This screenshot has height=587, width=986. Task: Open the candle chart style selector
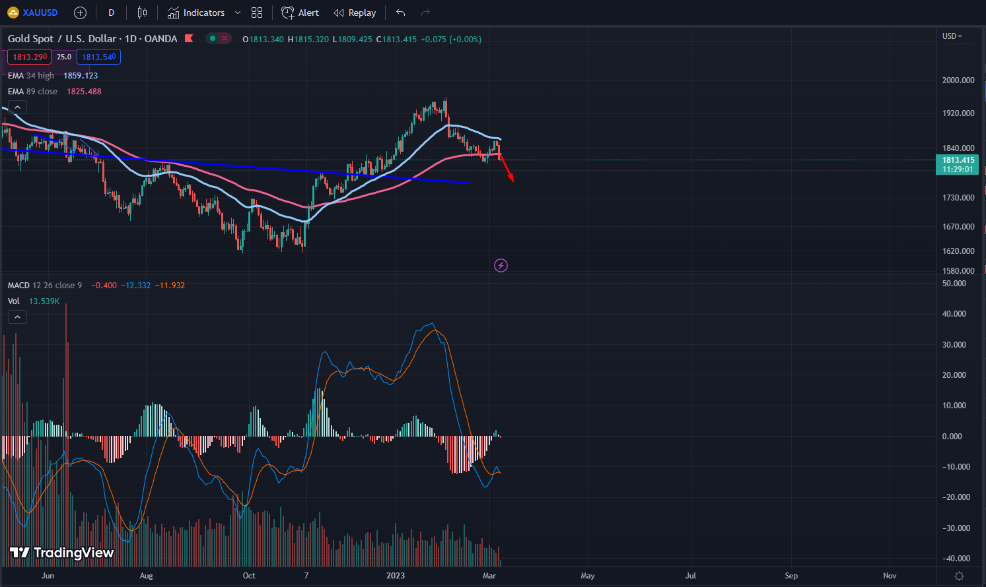(x=141, y=12)
